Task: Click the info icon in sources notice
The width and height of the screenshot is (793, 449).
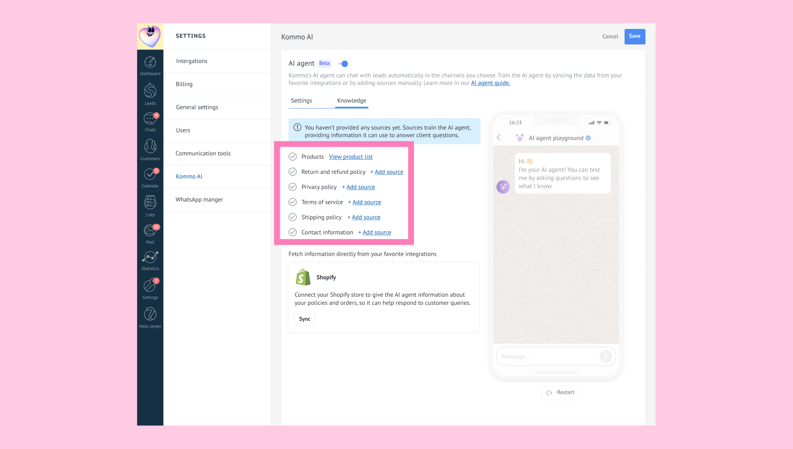Action: pyautogui.click(x=297, y=127)
